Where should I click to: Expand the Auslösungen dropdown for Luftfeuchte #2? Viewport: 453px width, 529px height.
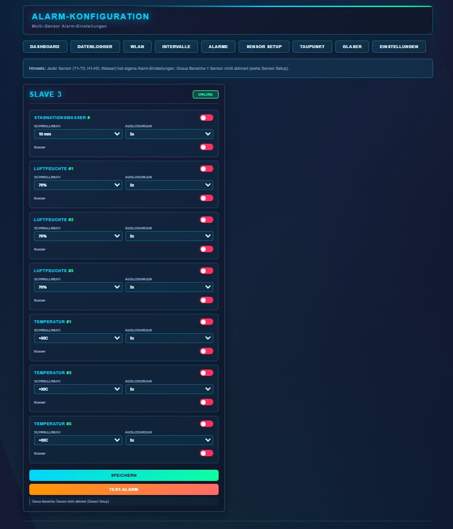(169, 236)
